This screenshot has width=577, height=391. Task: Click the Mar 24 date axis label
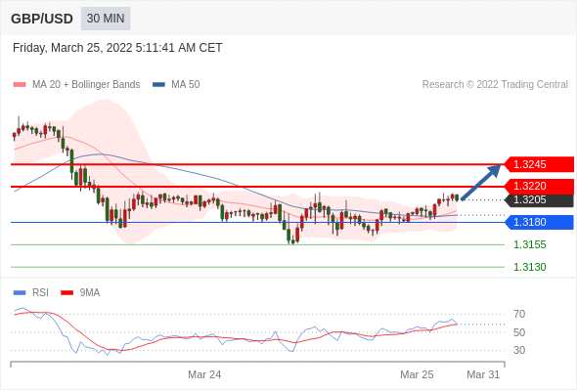coord(204,374)
